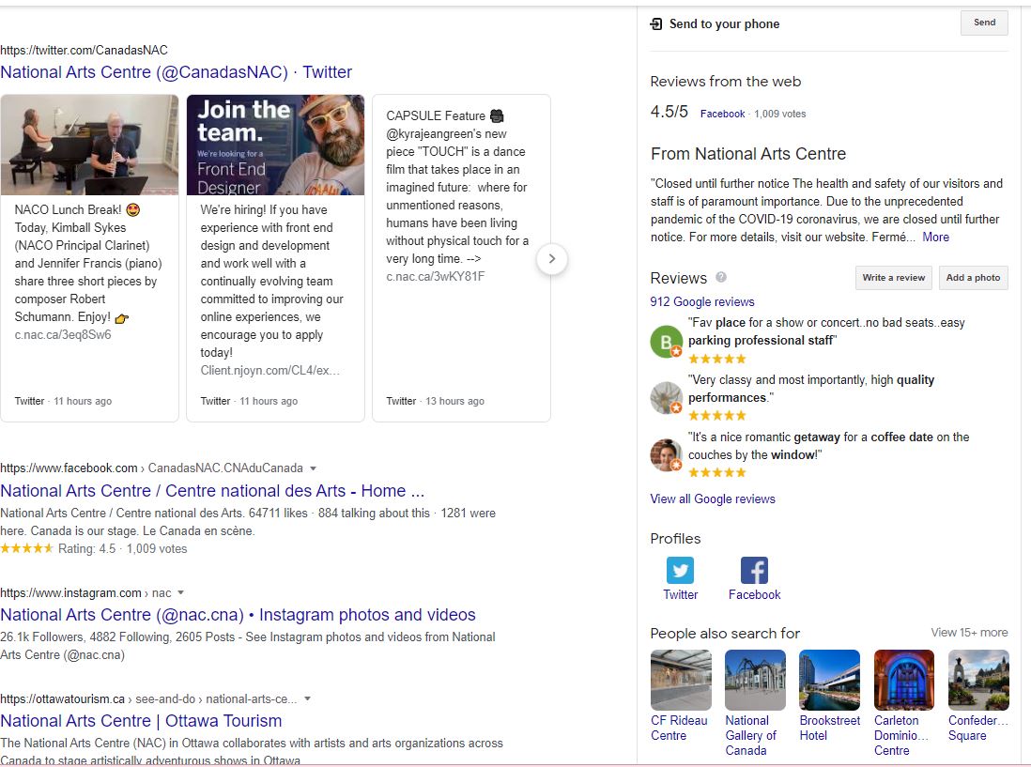This screenshot has width=1031, height=767.
Task: Click 912 Google reviews link
Action: coord(701,301)
